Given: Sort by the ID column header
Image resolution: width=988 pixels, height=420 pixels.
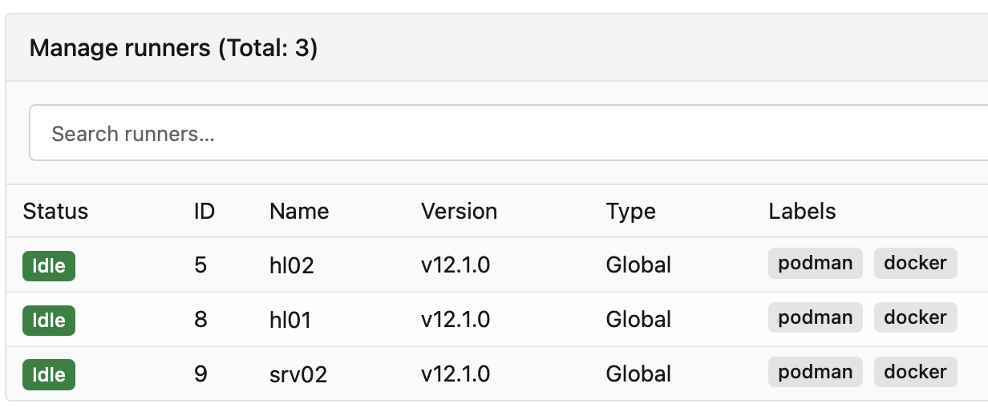Looking at the screenshot, I should point(204,212).
